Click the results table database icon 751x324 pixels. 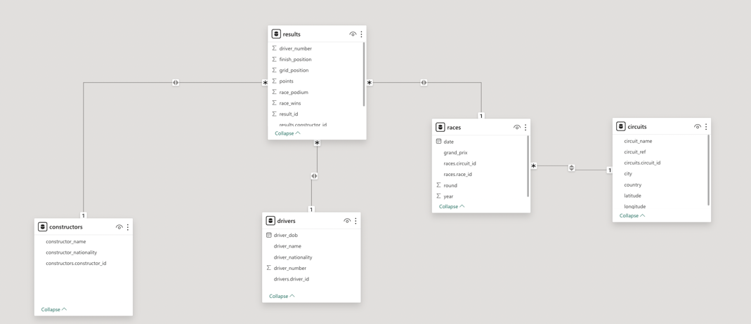(276, 34)
